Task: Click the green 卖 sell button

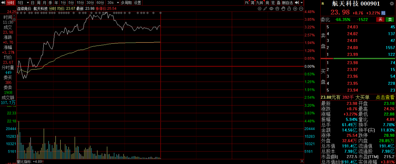Action: tap(389, 19)
